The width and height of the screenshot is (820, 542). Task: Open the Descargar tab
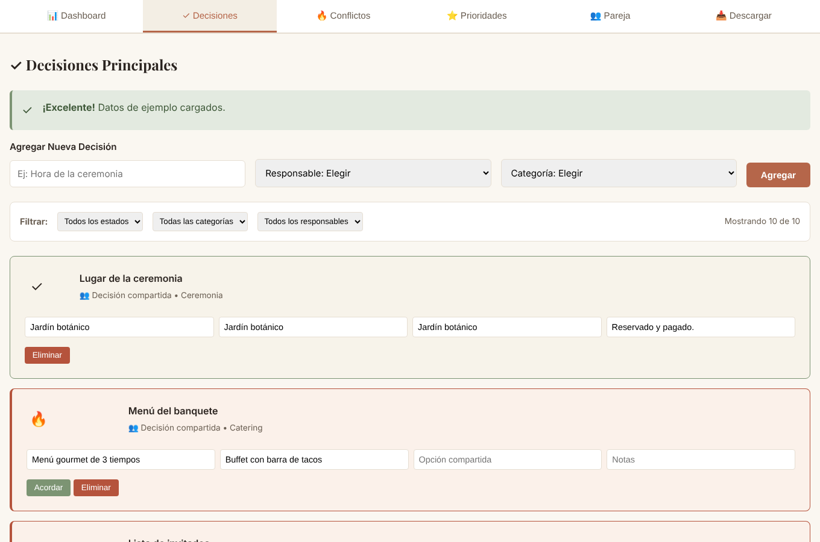(x=743, y=16)
